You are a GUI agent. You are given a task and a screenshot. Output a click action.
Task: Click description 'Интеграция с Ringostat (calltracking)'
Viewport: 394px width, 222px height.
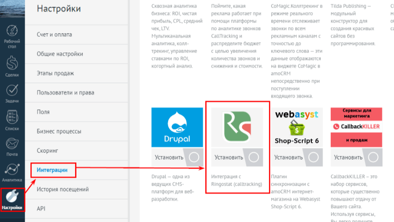[237, 180]
